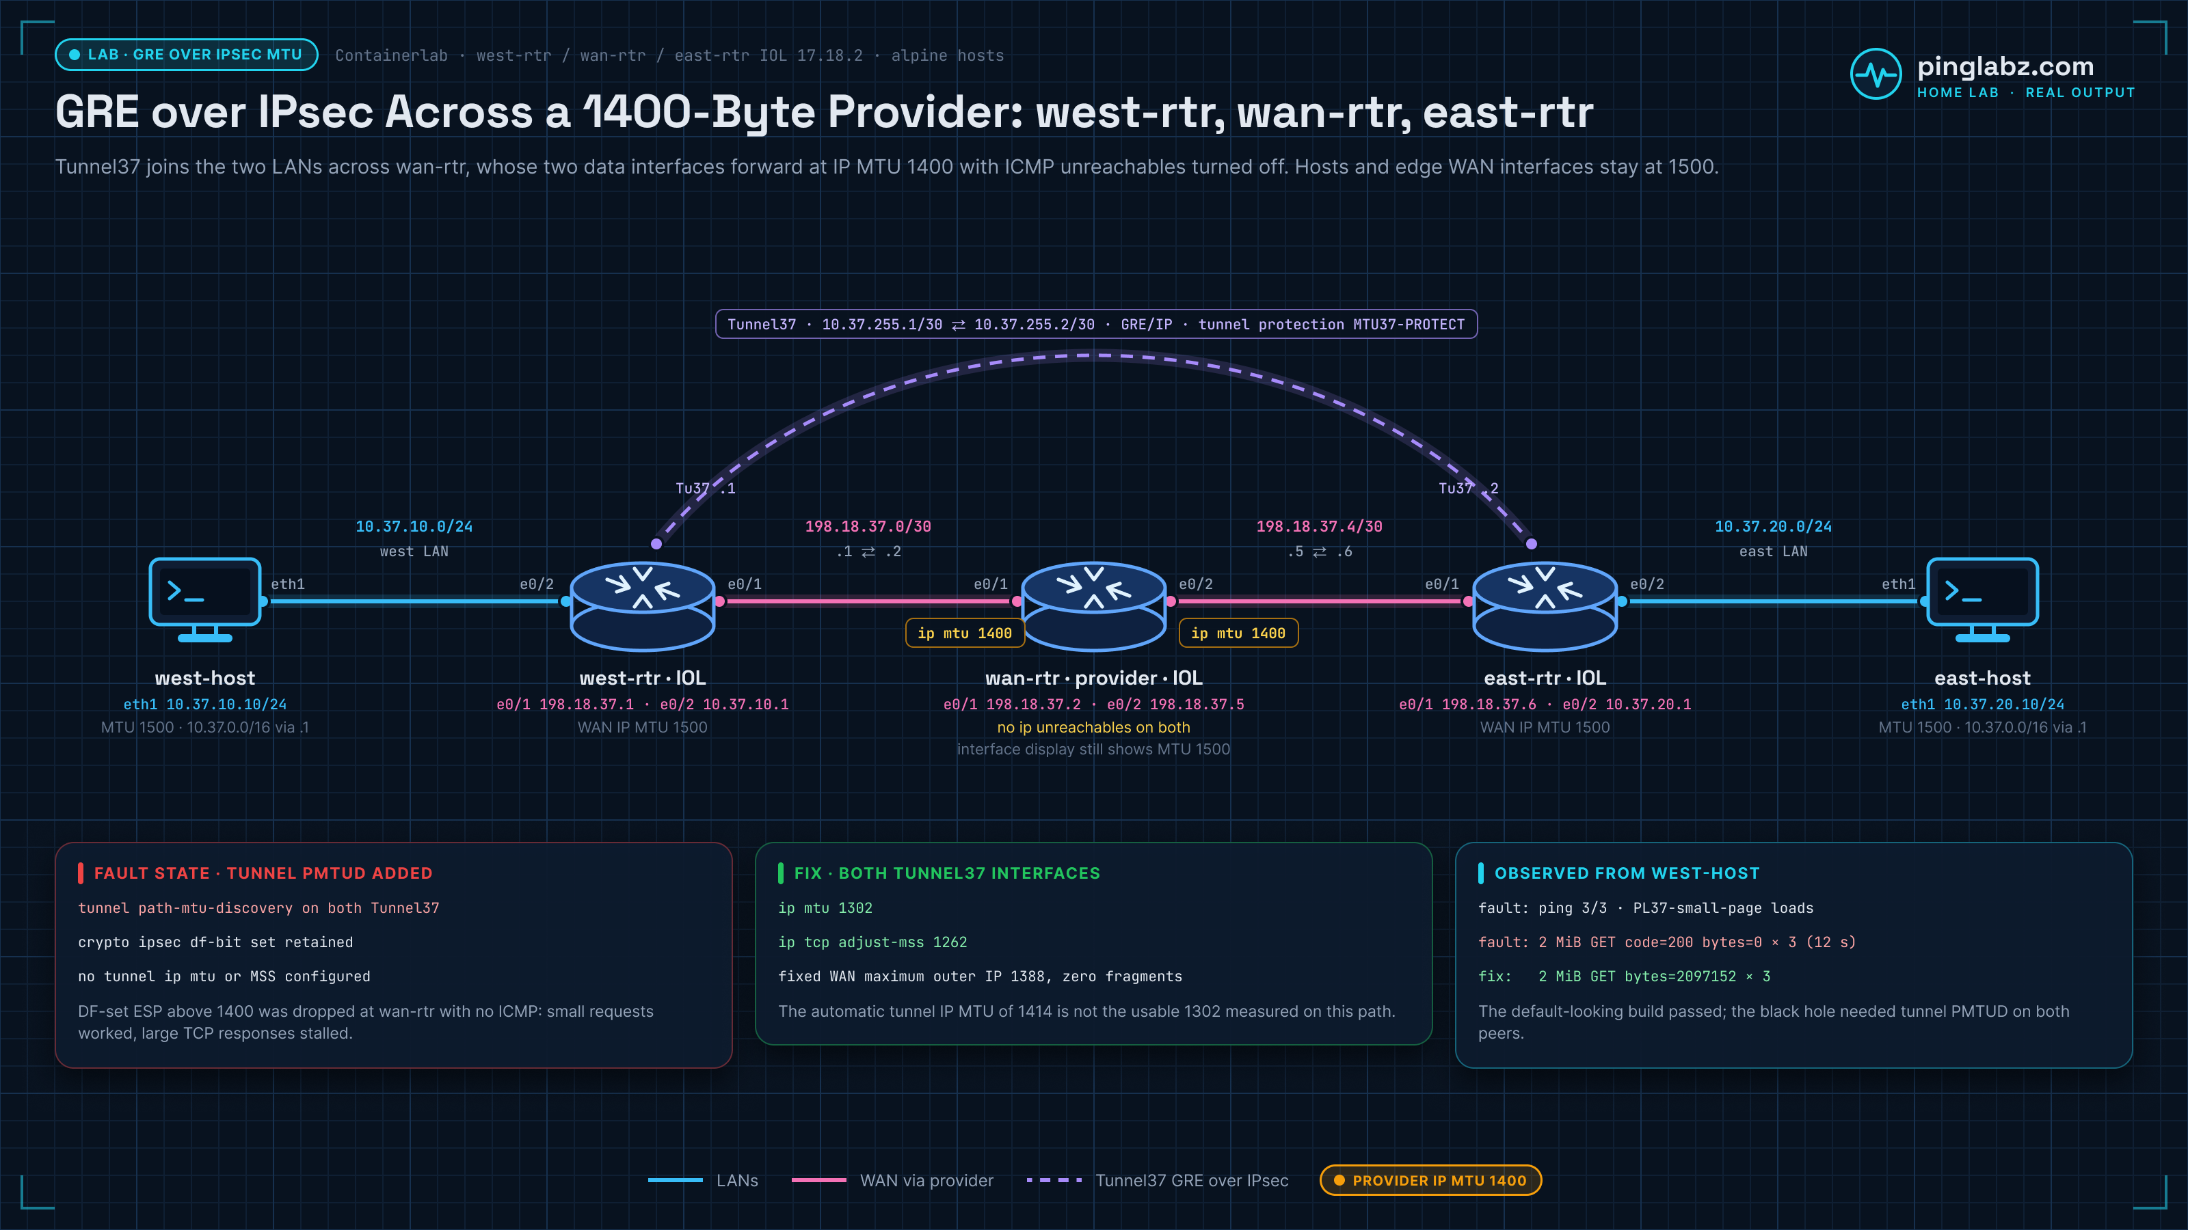Select the wan-rtr provider router icon

[x=1094, y=606]
